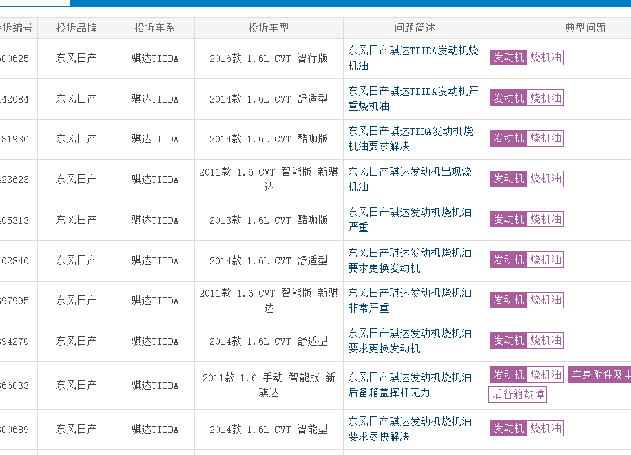Open complaint link 东风日产骐达TIIDA发动机严重烧机油

coord(413,98)
